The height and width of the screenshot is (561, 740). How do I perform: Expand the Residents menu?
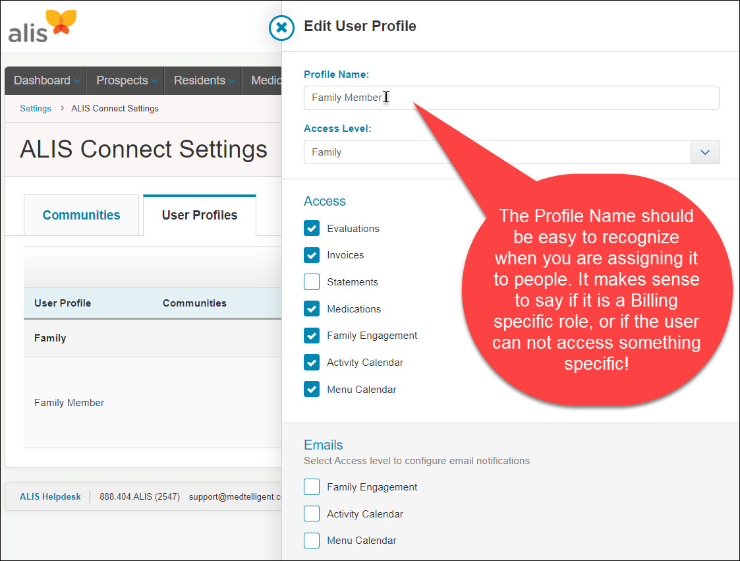(204, 80)
